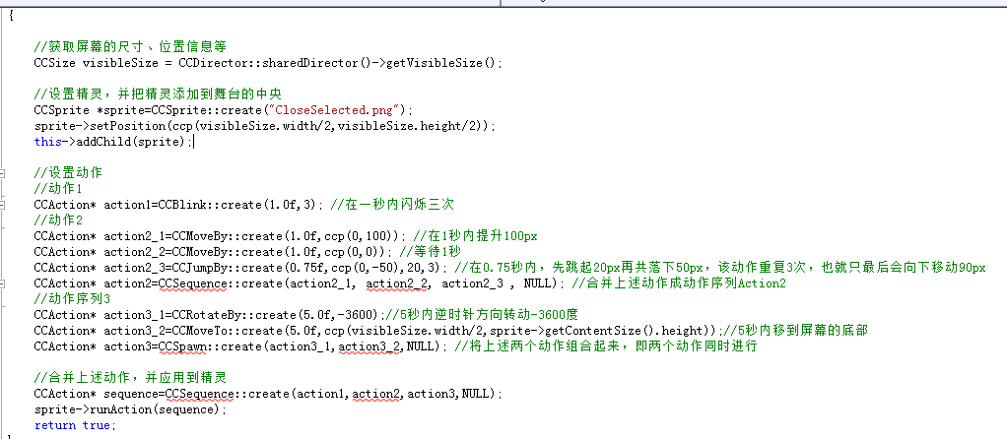Click comment //合并上述动作，并应用到精灵
The width and height of the screenshot is (1007, 439).
click(130, 377)
